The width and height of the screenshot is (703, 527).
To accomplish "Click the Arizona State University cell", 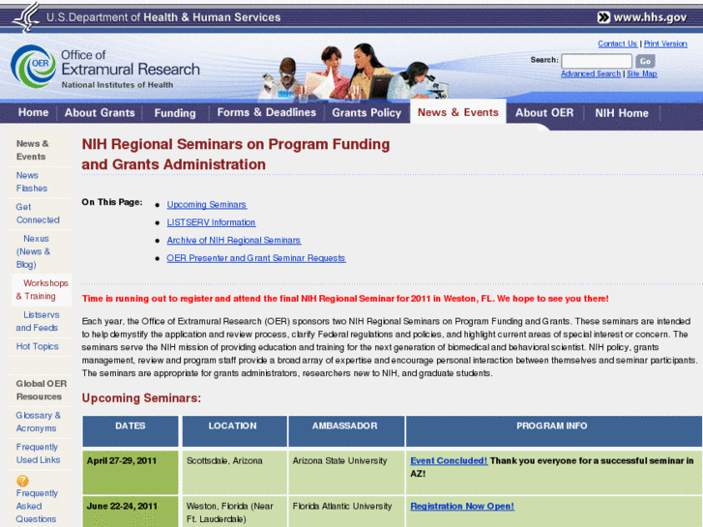I will (346, 472).
